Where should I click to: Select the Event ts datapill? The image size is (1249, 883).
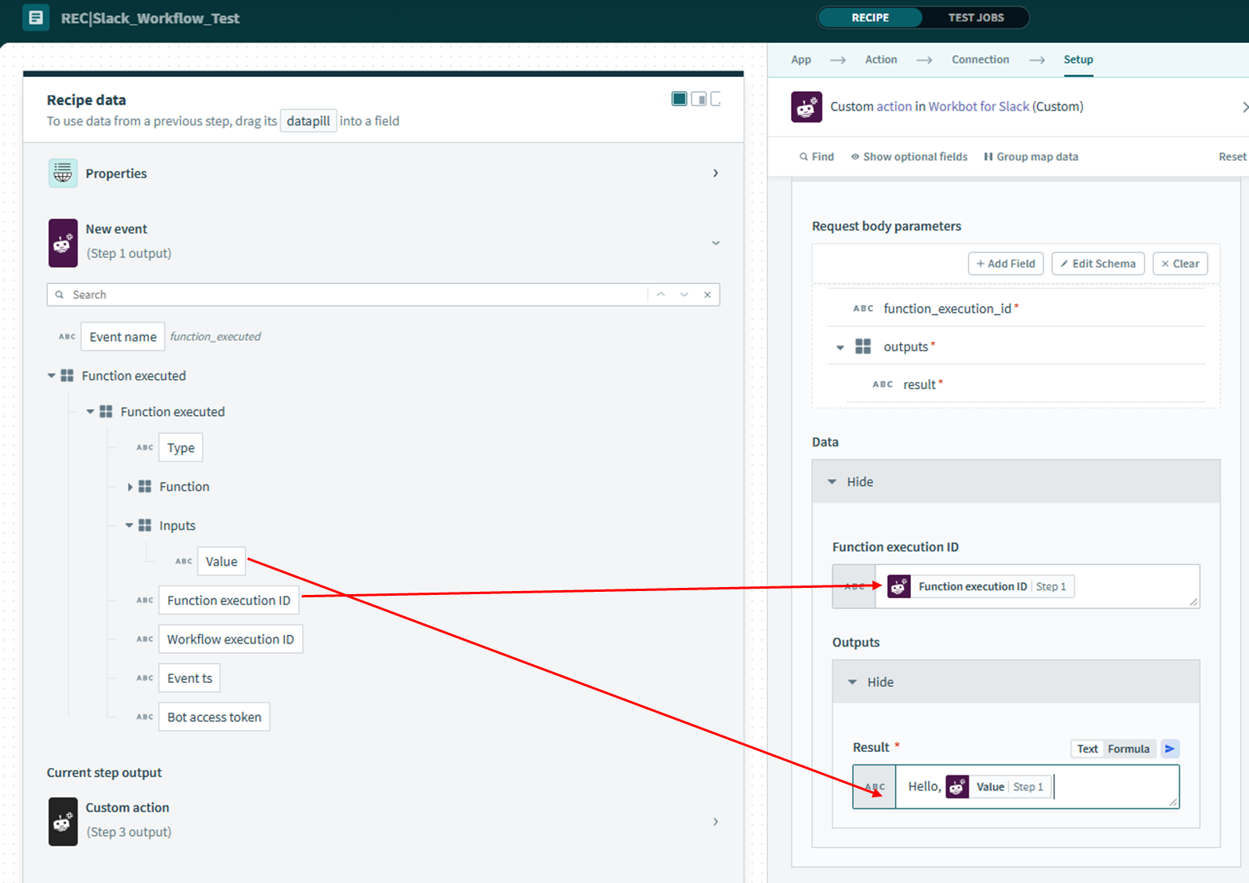click(x=189, y=678)
